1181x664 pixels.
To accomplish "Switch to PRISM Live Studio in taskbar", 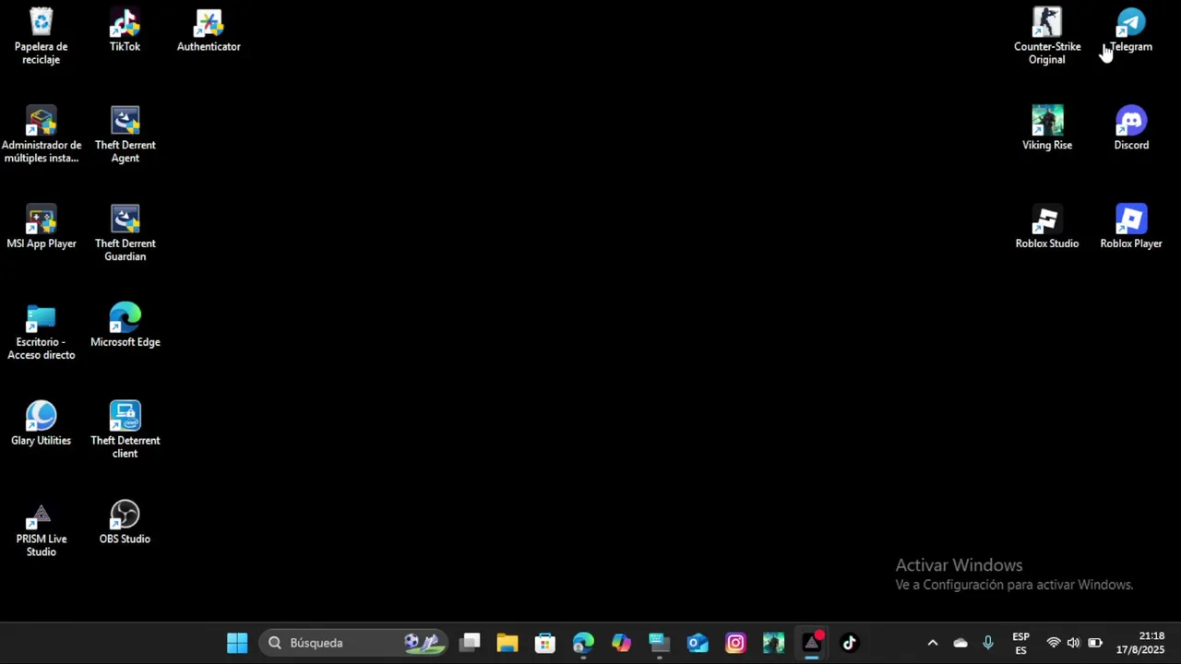I will (811, 643).
